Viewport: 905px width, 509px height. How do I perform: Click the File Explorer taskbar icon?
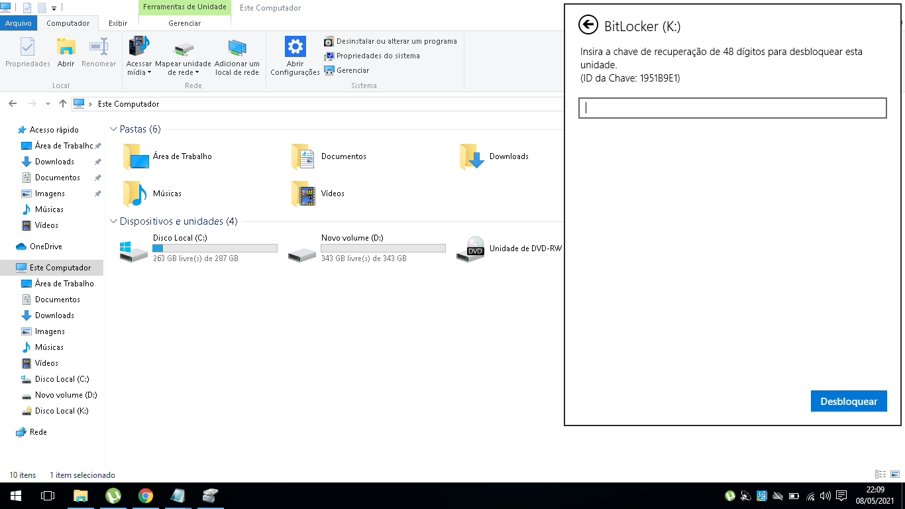[x=80, y=496]
